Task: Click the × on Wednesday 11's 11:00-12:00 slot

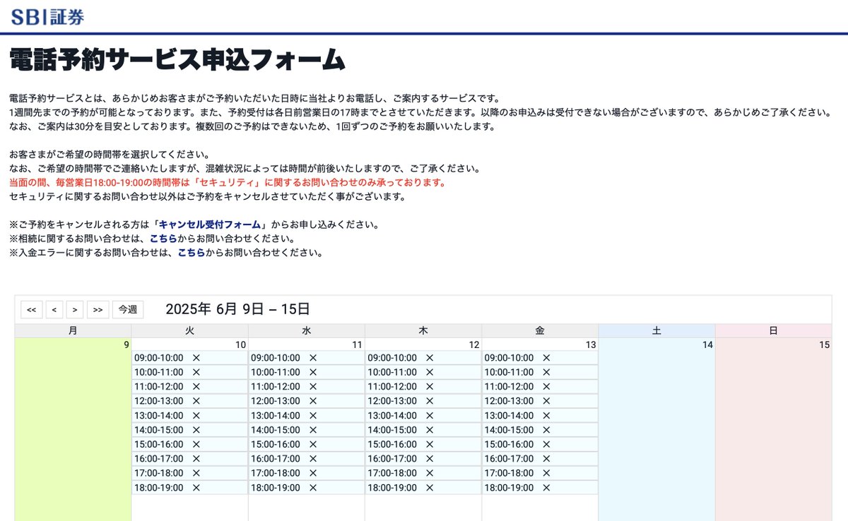Action: pyautogui.click(x=313, y=387)
